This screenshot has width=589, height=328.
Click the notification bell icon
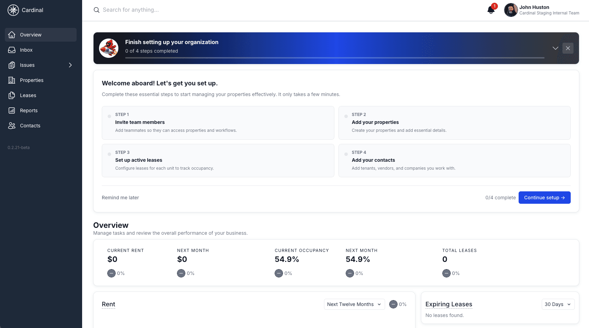tap(491, 10)
